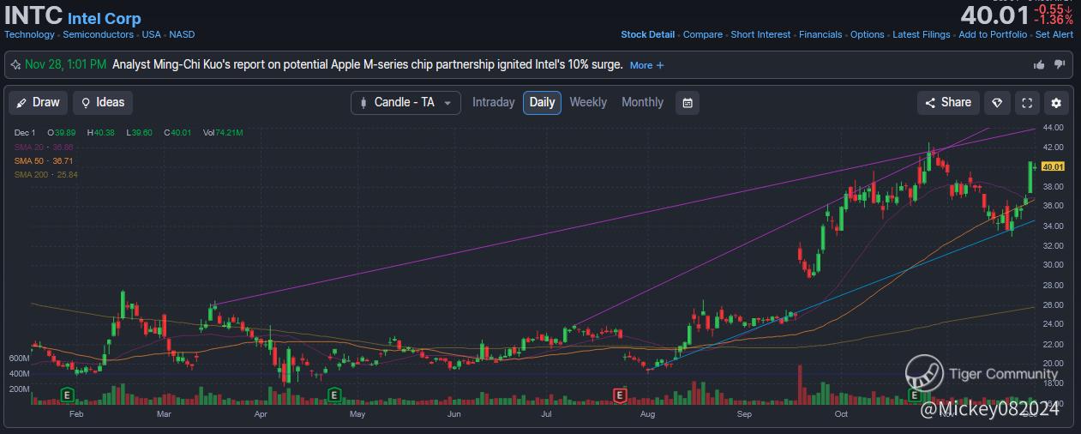Click the Vol 74.21M value
Screen dimensions: 1081x434
click(223, 133)
